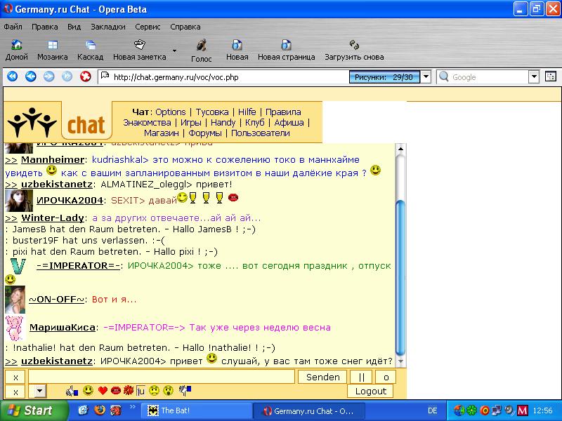The image size is (562, 421).
Task: Clear message with upper x button
Action: pyautogui.click(x=15, y=377)
